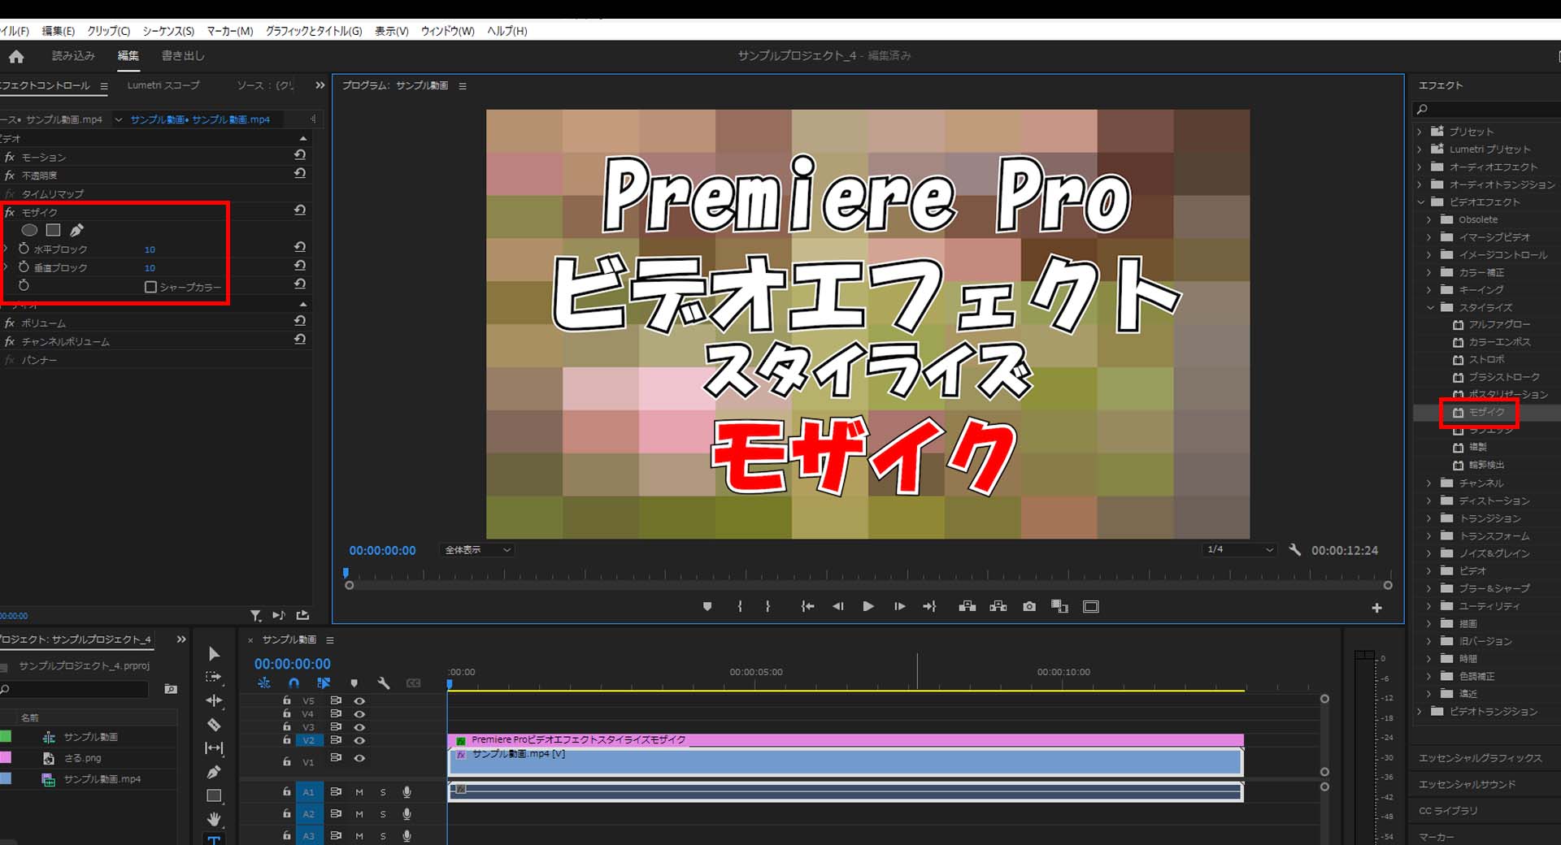Viewport: 1561px width, 845px height.
Task: Toggle the モザイク fx on or off
Action: 10,212
